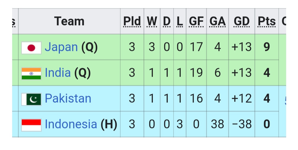Viewport: 298px width, 150px height.
Task: Click the L column header abbreviation
Action: (x=180, y=21)
